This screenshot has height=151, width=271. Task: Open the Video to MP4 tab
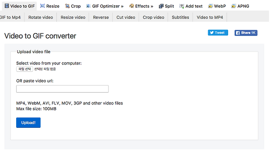(x=210, y=17)
